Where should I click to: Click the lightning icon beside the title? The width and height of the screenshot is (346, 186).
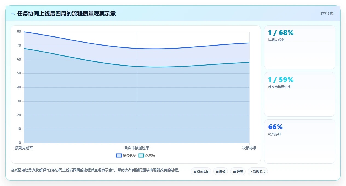[13, 13]
